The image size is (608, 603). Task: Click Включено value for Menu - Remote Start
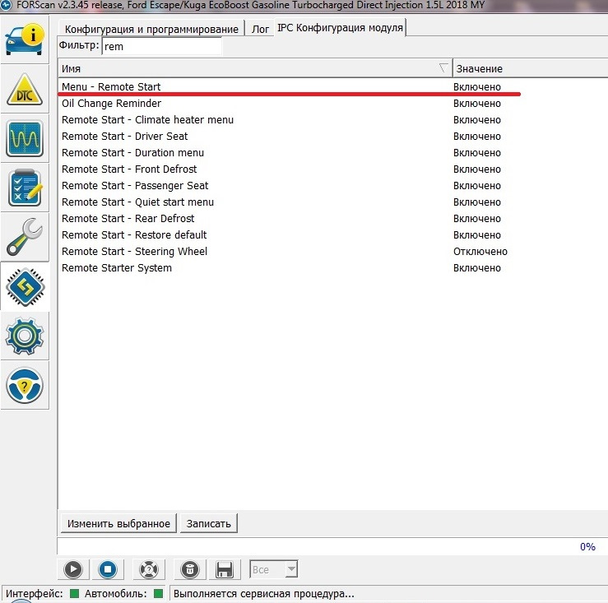coord(477,87)
